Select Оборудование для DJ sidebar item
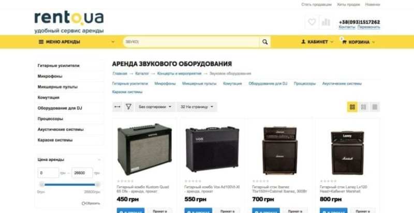The height and width of the screenshot is (213, 414). pyautogui.click(x=60, y=108)
